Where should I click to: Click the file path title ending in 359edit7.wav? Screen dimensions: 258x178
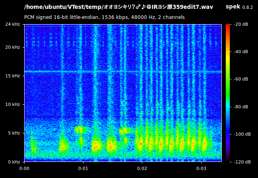(119, 7)
